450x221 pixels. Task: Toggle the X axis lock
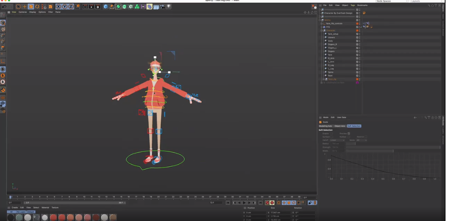pyautogui.click(x=58, y=6)
